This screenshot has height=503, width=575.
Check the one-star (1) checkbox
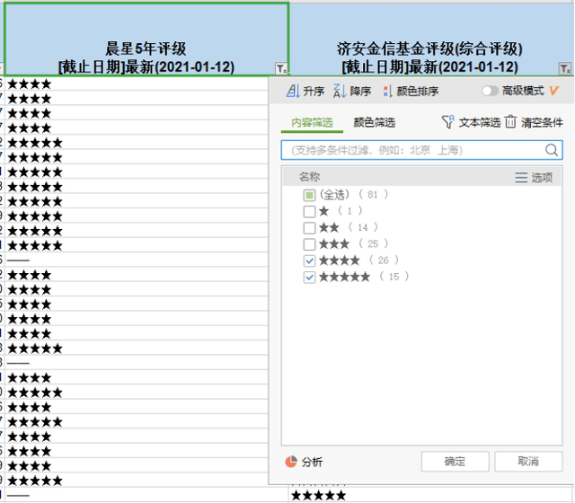(x=309, y=212)
